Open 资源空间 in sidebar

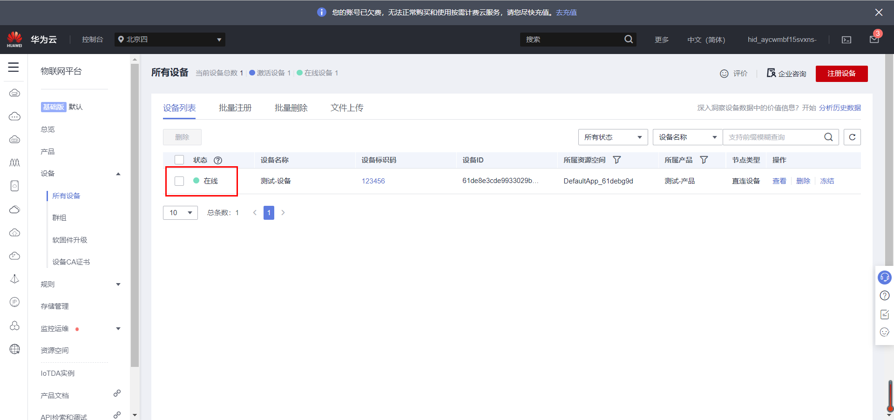[54, 350]
